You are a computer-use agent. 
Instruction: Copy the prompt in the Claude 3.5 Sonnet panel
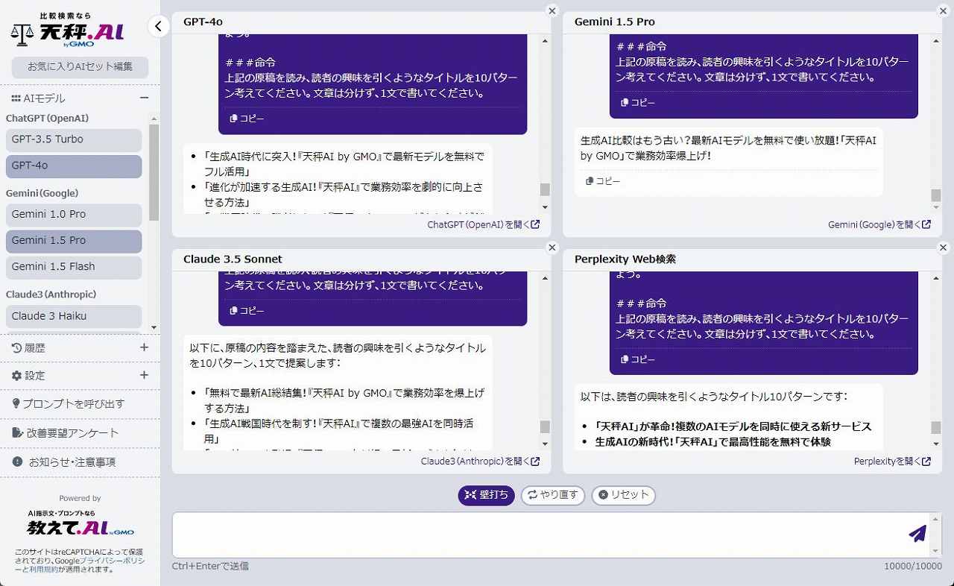pos(247,311)
